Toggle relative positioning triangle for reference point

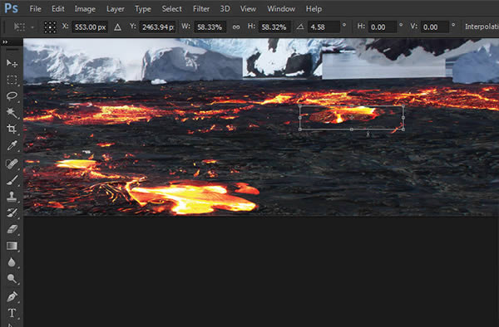[x=117, y=27]
